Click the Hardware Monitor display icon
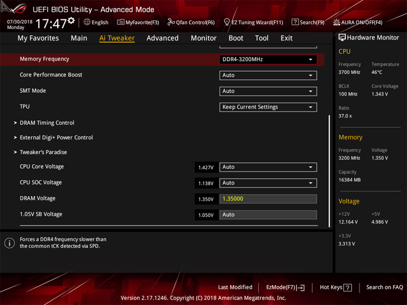This screenshot has width=407, height=305. point(342,38)
